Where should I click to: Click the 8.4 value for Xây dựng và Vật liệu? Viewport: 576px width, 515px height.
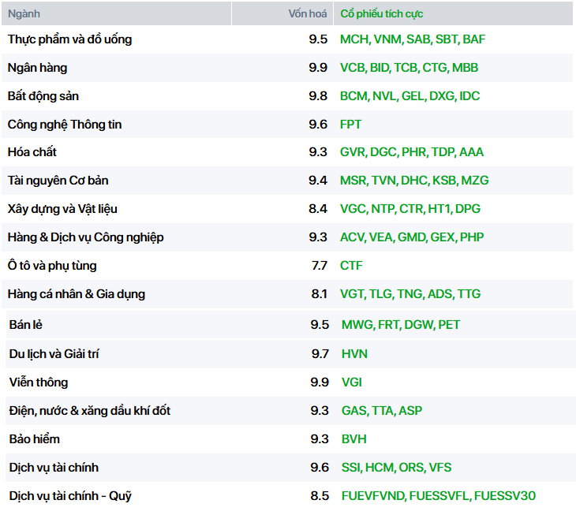click(318, 208)
